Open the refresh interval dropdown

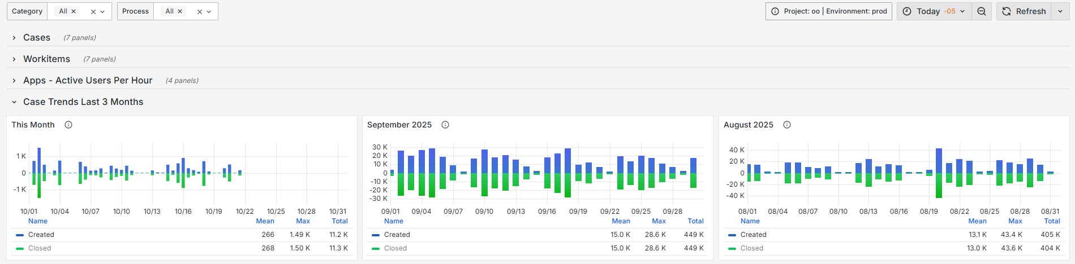[1060, 11]
